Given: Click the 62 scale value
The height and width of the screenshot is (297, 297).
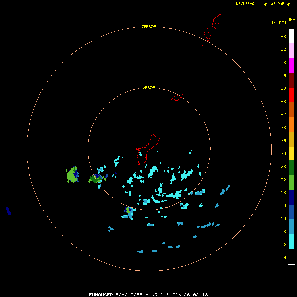Looking at the screenshot, I should [283, 49].
